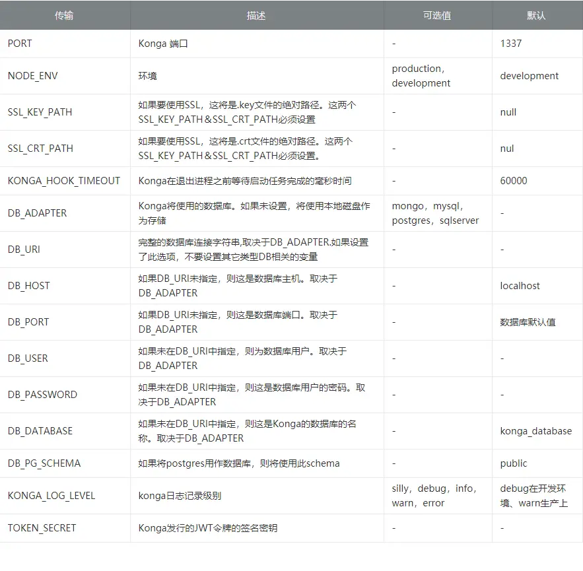
Task: Click the SSL_KEY_PATH variable name
Action: point(40,112)
